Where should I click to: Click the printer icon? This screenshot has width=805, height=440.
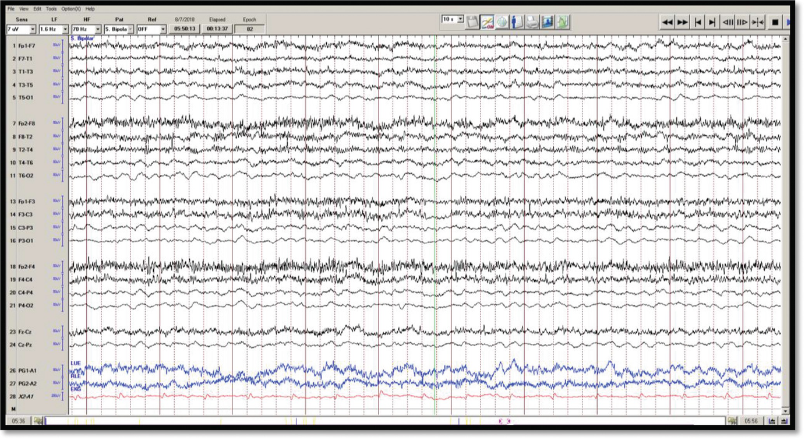point(532,22)
